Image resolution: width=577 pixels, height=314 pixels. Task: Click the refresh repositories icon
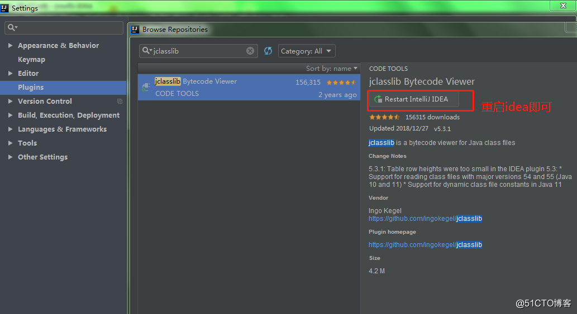(268, 51)
